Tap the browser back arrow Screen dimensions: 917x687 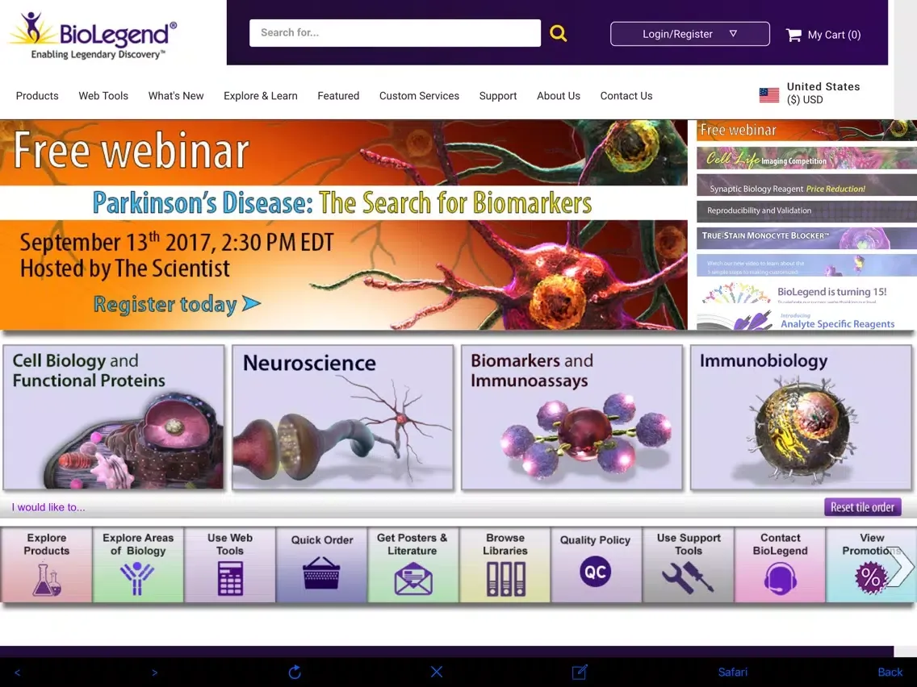pos(17,672)
